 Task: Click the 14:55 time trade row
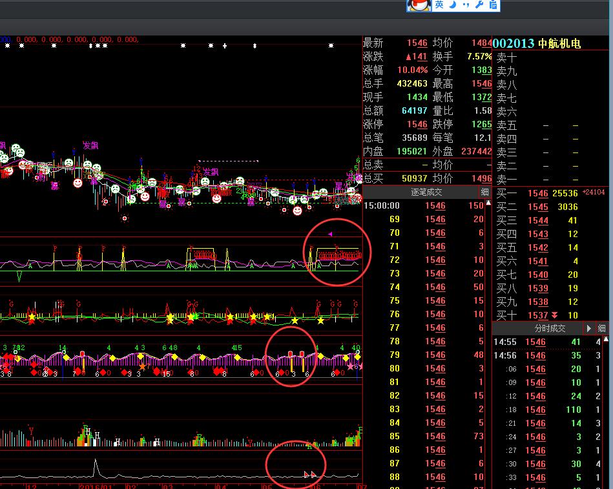(547, 342)
